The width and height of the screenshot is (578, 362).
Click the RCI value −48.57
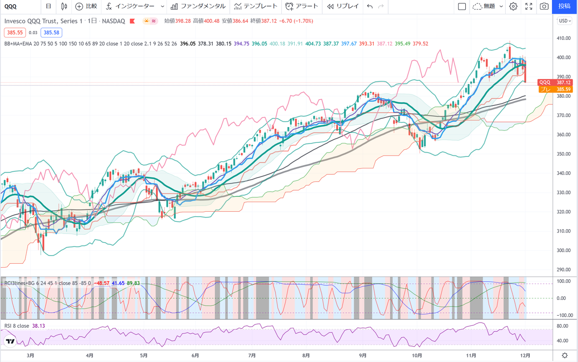pos(102,283)
